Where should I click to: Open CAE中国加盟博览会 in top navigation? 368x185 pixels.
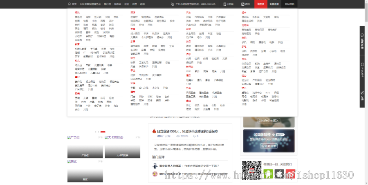(90, 4)
